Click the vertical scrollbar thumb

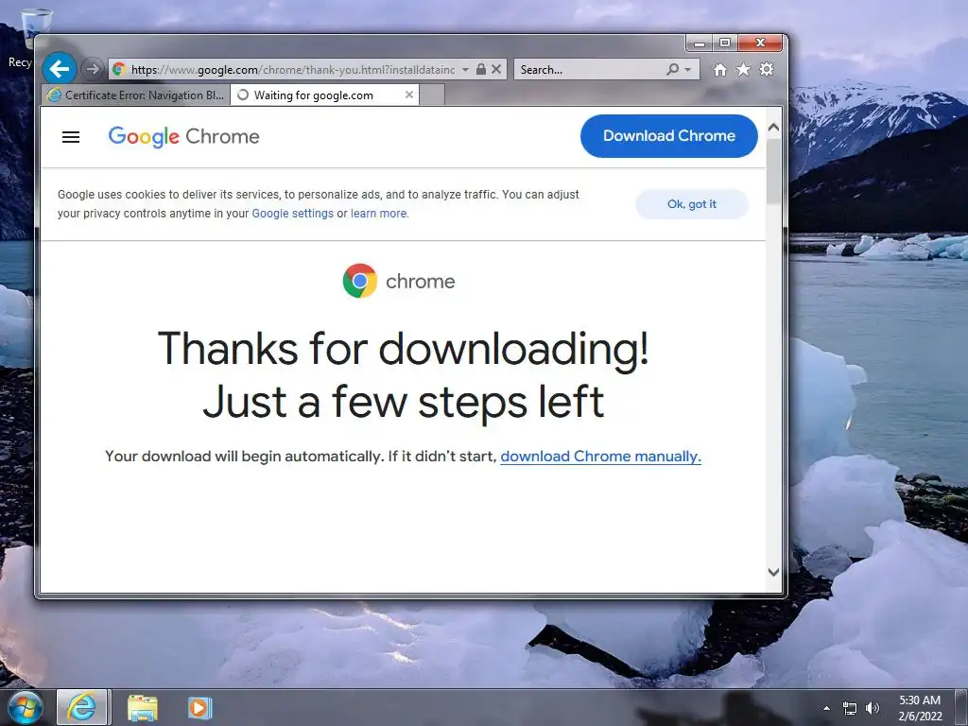(x=773, y=172)
